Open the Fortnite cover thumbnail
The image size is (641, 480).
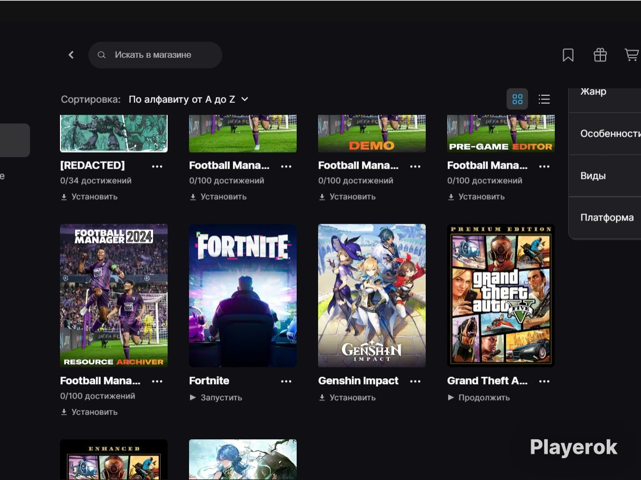pyautogui.click(x=243, y=295)
